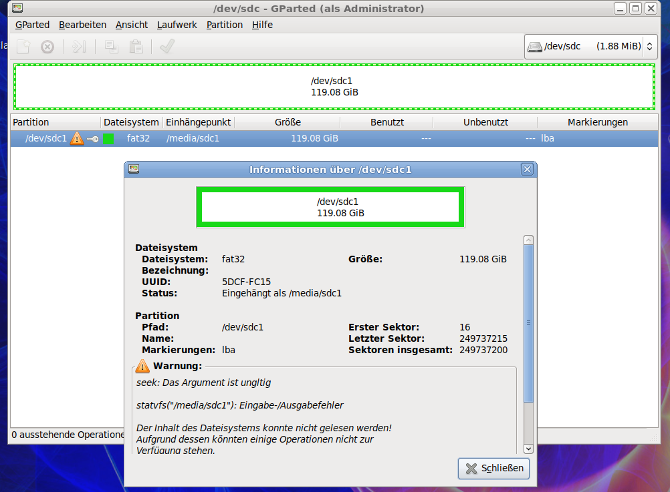
Task: Click the green fat32 filesystem color square
Action: 108,139
